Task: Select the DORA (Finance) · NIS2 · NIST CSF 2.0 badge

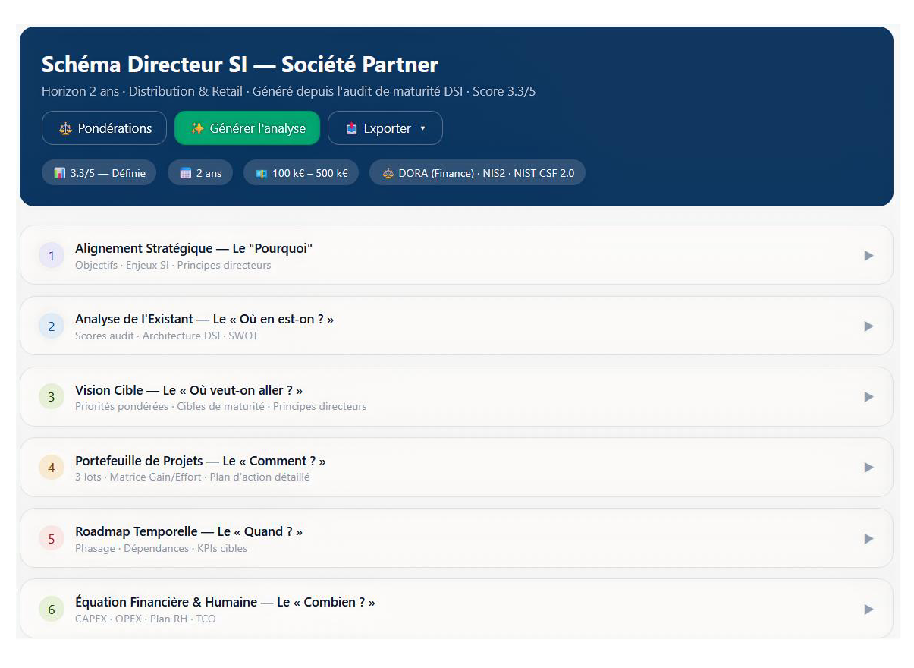Action: [x=477, y=173]
